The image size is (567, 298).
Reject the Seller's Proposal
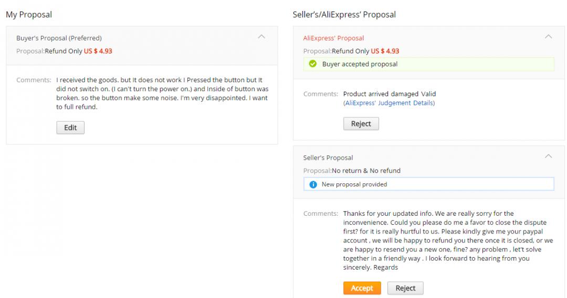405,288
